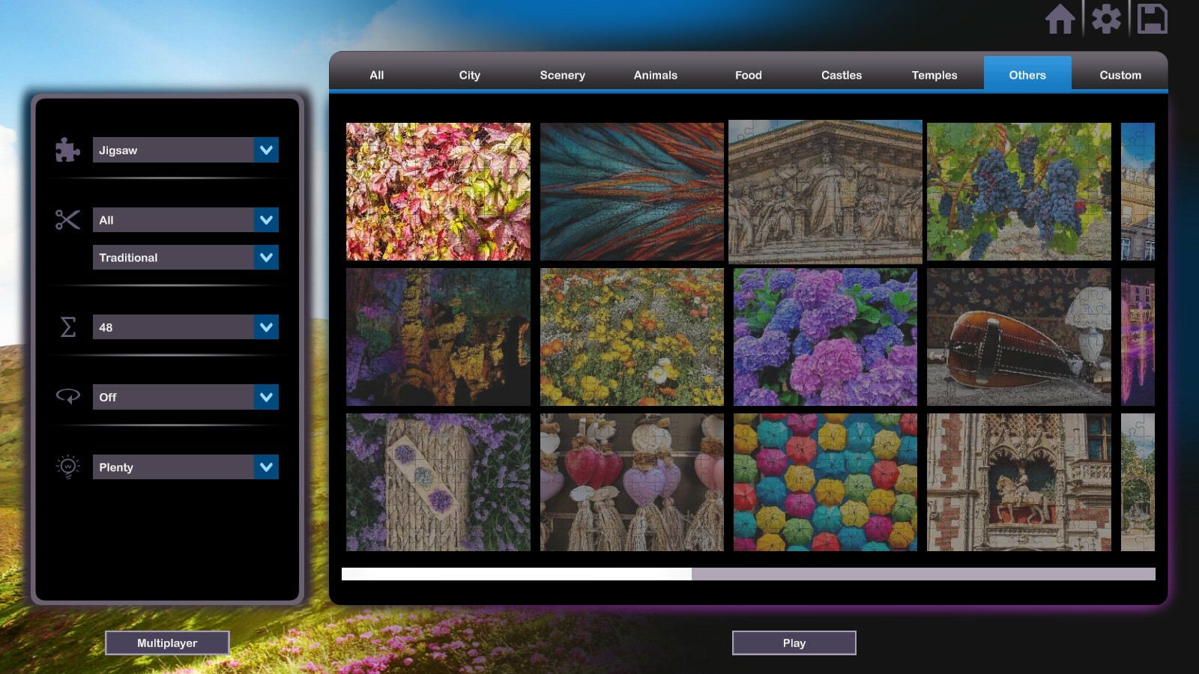Open Multiplayer mode

(167, 643)
